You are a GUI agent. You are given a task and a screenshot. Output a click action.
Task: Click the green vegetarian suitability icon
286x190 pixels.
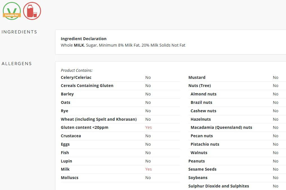[12, 11]
